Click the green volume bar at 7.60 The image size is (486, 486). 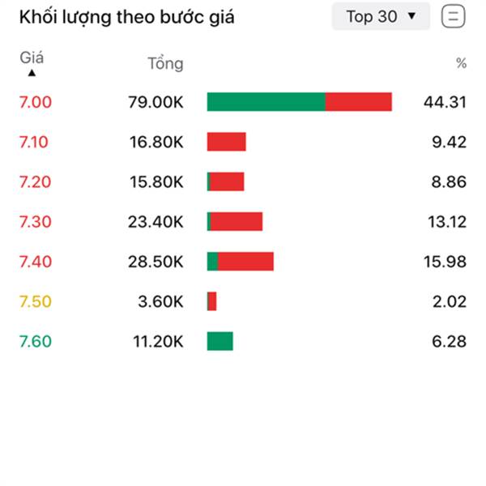[220, 341]
